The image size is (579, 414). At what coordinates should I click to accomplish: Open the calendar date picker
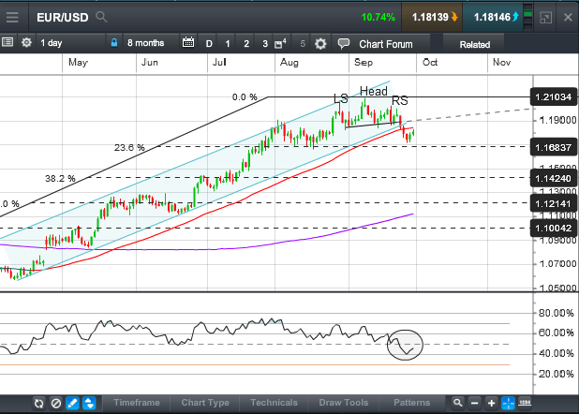click(x=188, y=42)
